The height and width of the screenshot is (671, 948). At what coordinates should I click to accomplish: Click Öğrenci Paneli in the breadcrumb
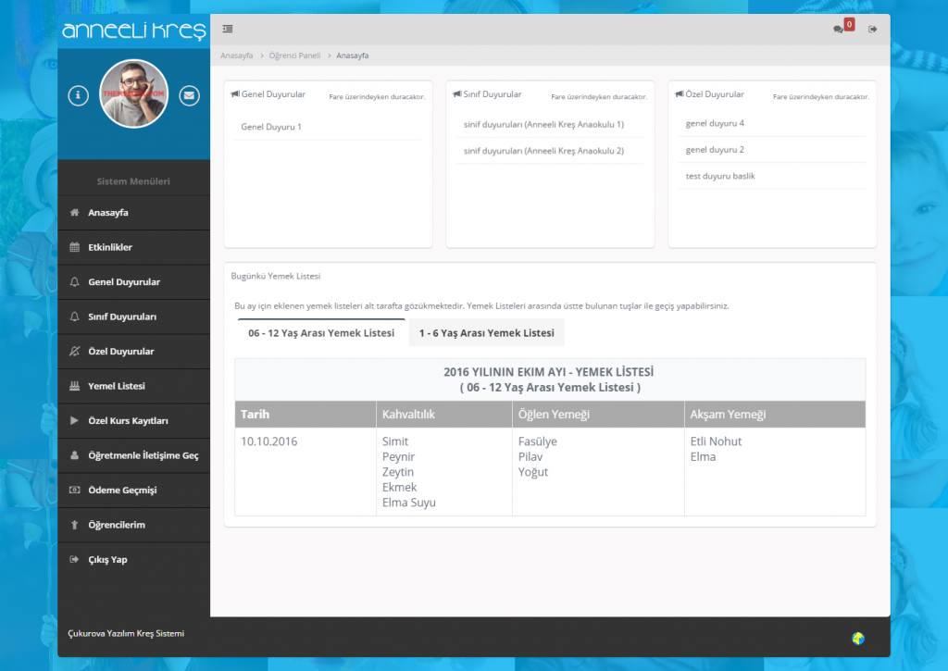(294, 56)
